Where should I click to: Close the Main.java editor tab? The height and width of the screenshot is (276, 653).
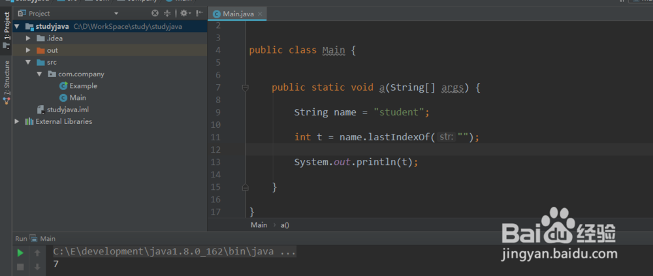tap(260, 14)
